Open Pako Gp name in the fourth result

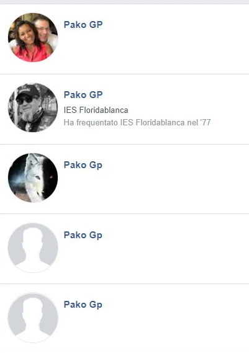pos(83,235)
